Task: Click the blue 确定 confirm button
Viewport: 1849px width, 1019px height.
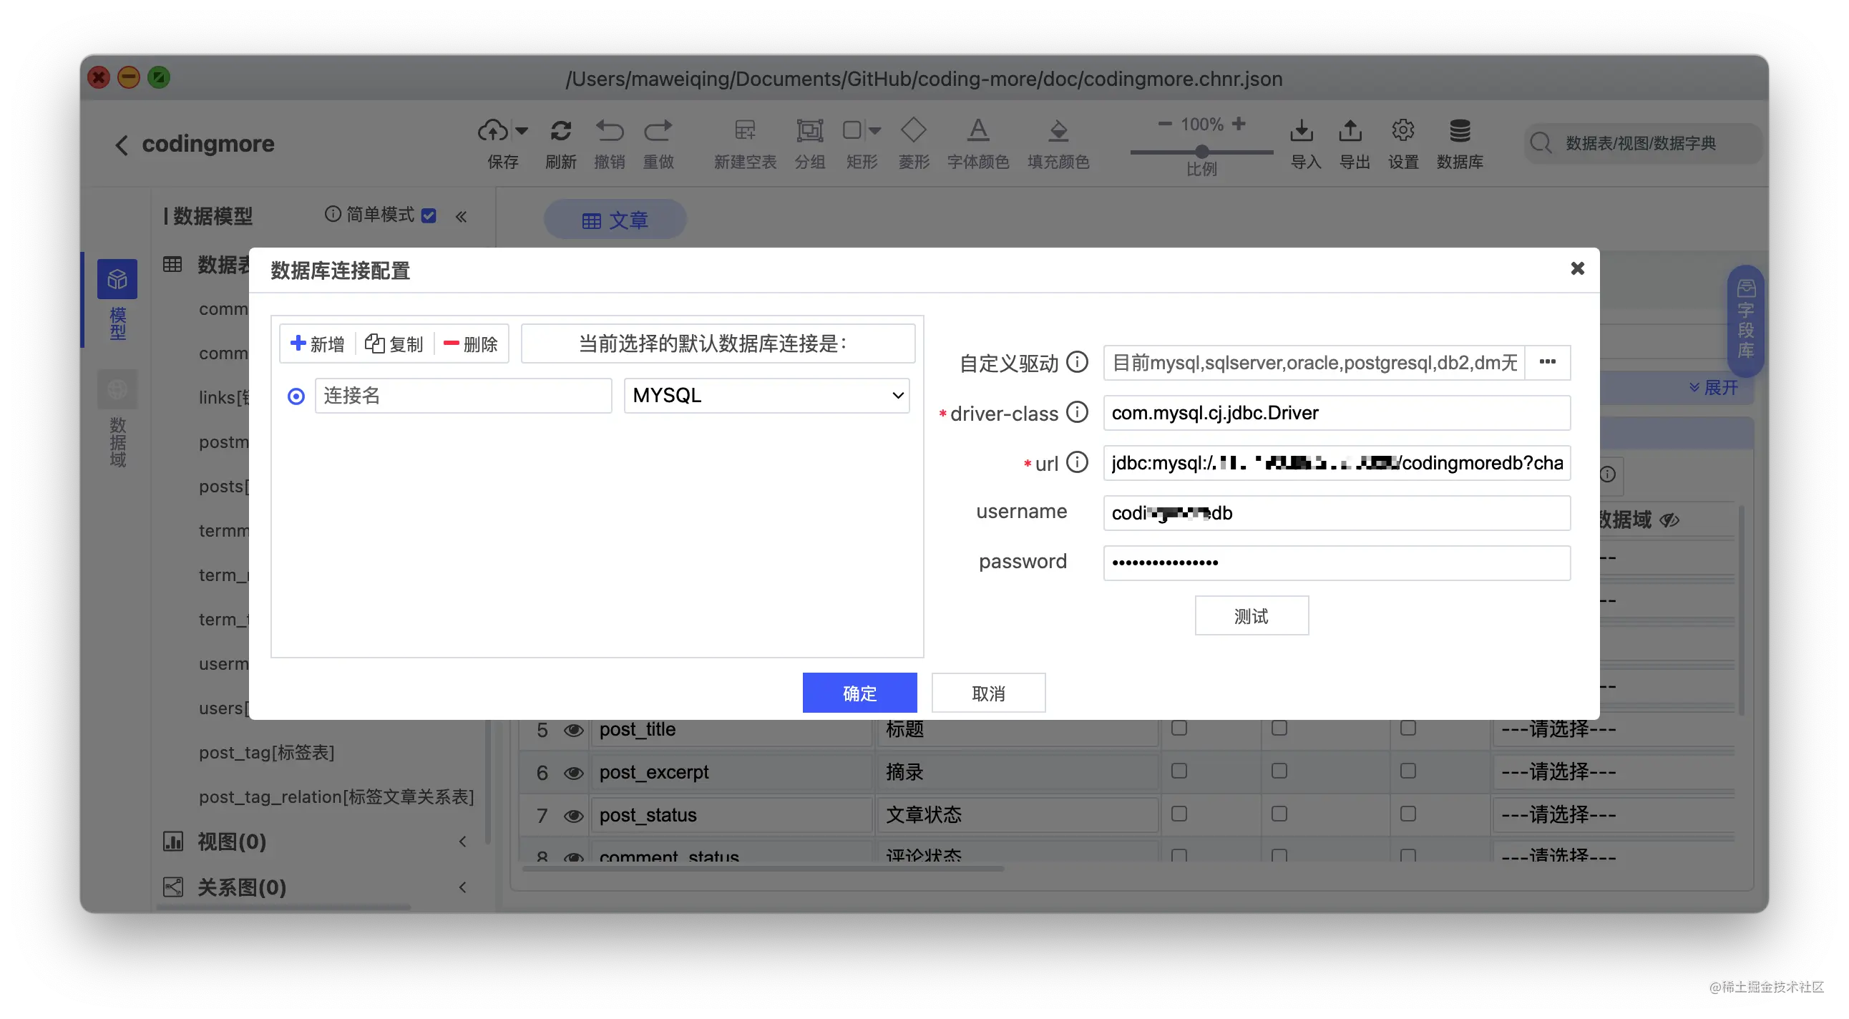Action: pyautogui.click(x=859, y=693)
